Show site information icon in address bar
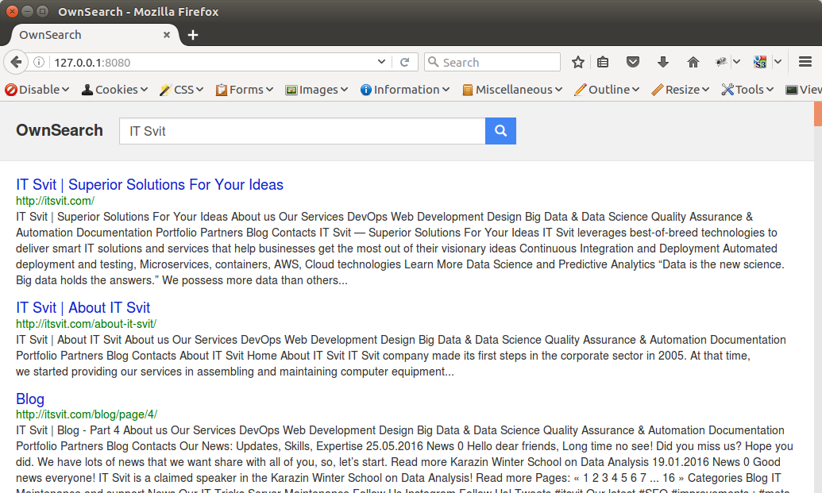Screen dimensions: 822x493 point(39,62)
